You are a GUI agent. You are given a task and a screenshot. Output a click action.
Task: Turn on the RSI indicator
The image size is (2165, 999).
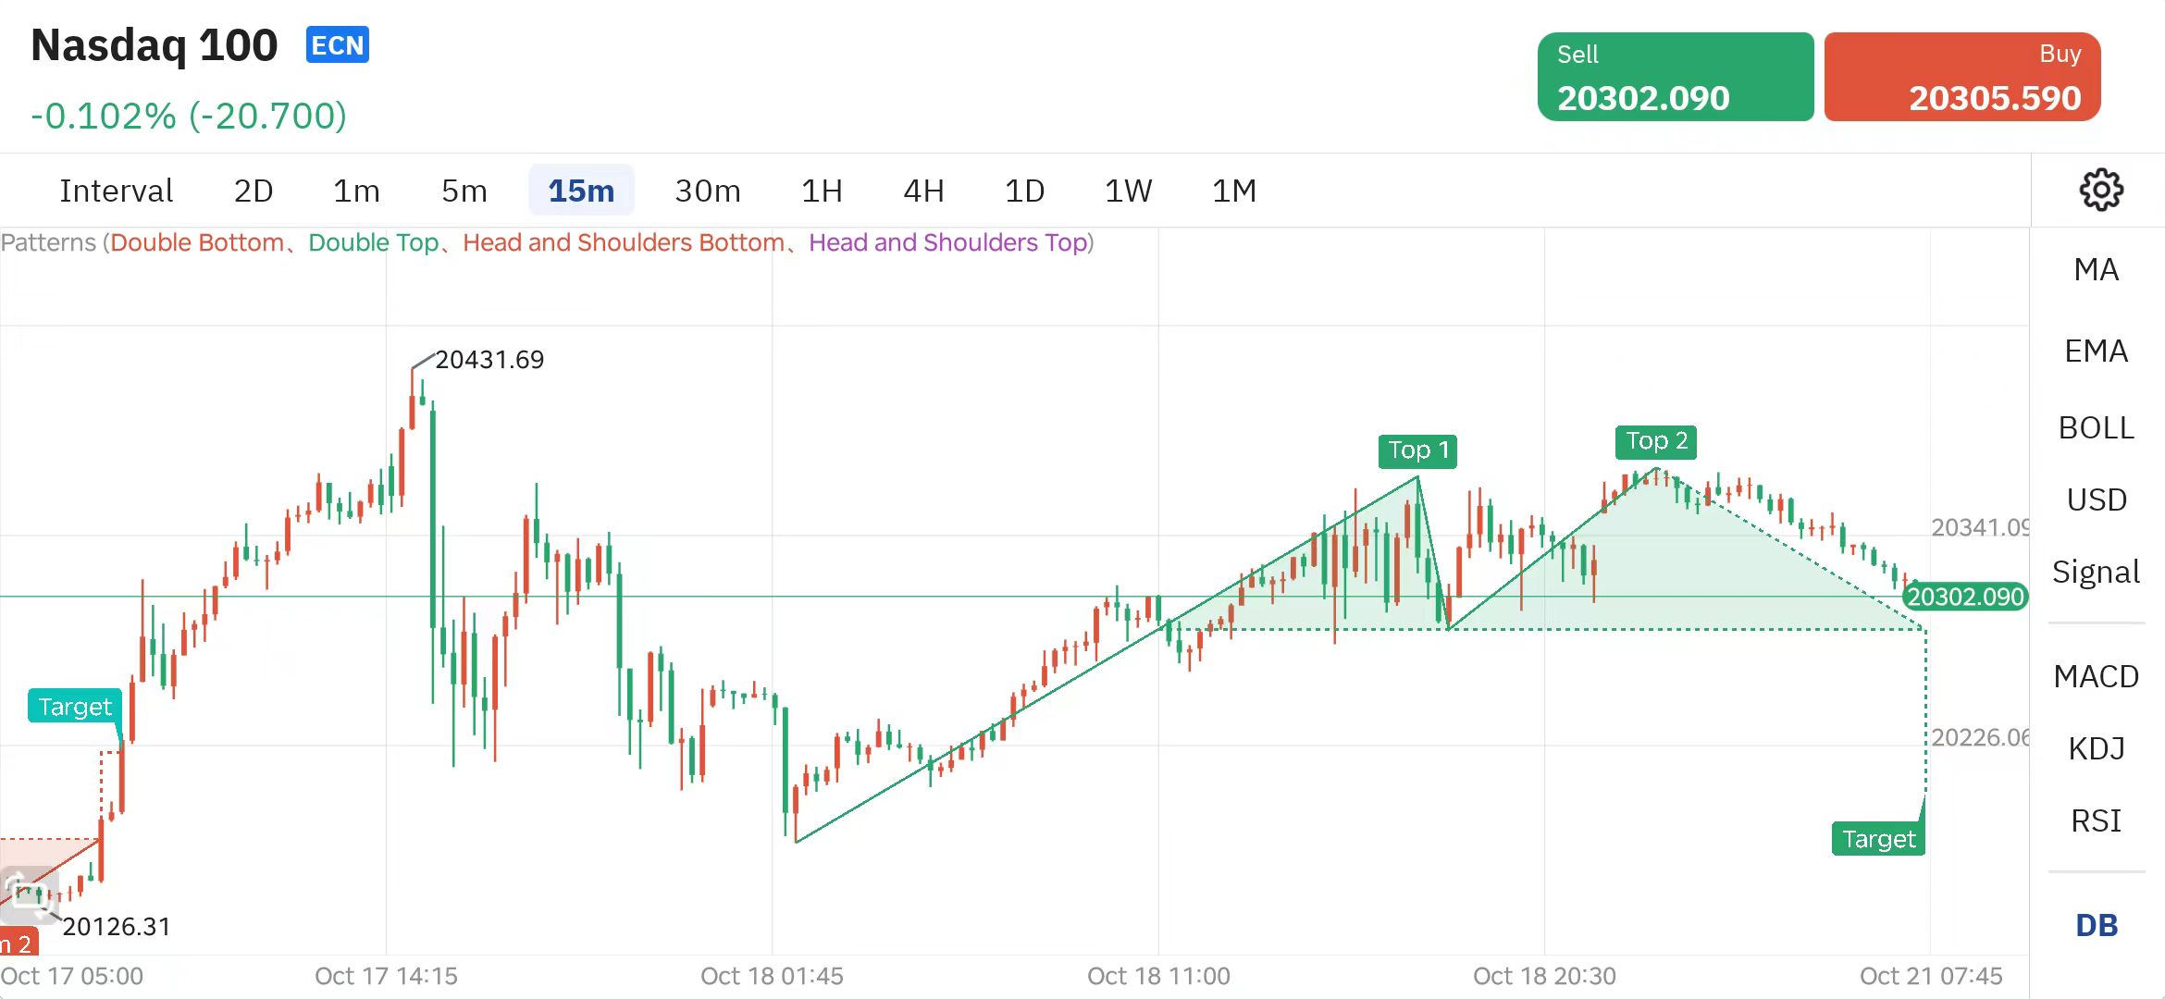coord(2096,821)
